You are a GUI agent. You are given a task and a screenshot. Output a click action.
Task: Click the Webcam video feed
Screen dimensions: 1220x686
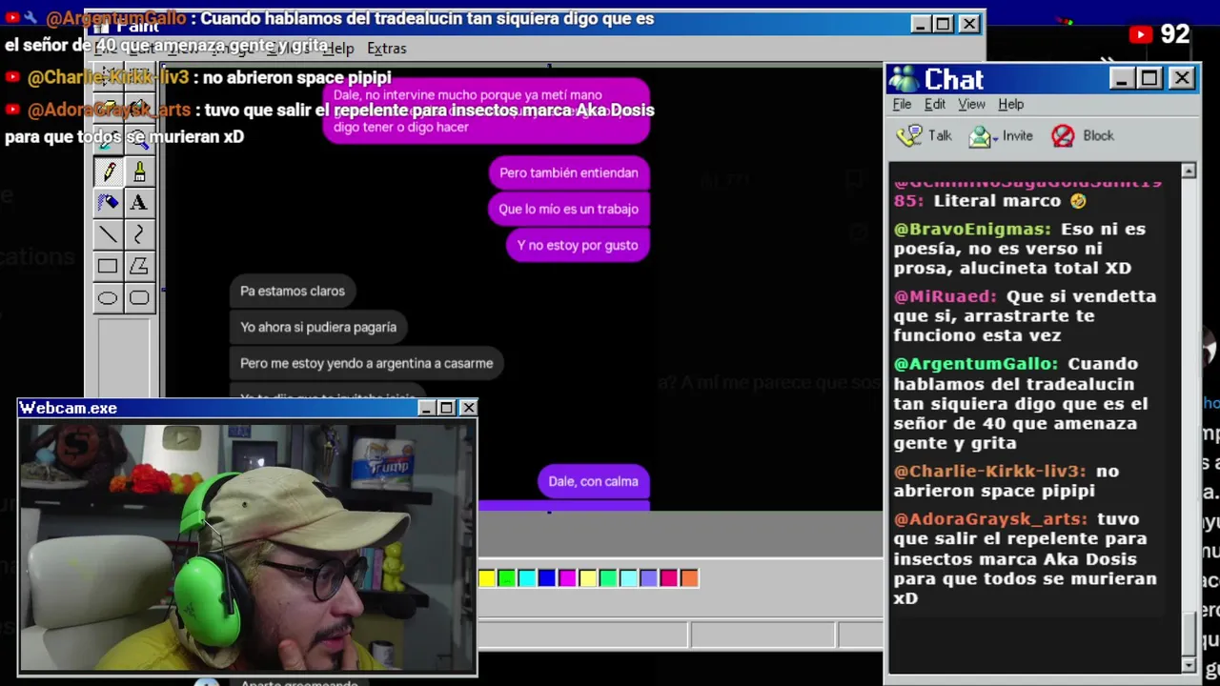pos(248,547)
